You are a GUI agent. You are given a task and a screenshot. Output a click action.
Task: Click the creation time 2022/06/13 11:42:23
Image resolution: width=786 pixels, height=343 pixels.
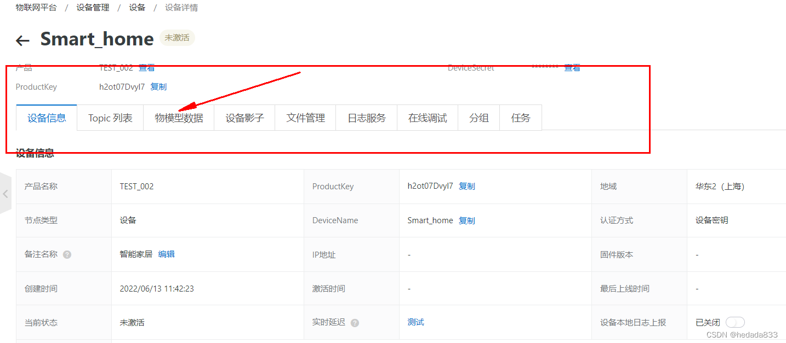(157, 289)
